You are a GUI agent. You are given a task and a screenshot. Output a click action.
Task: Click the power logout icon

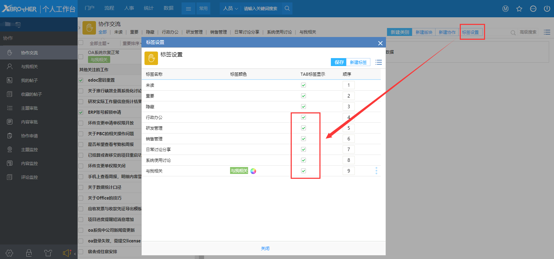point(547,9)
